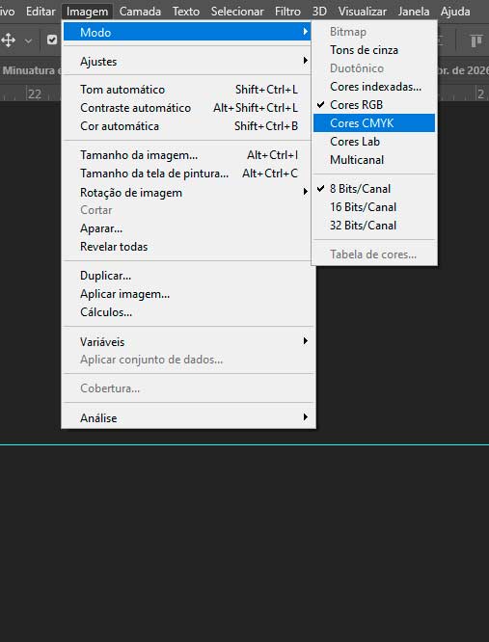This screenshot has width=489, height=642.
Task: Select Cores CMYK mode
Action: (374, 122)
